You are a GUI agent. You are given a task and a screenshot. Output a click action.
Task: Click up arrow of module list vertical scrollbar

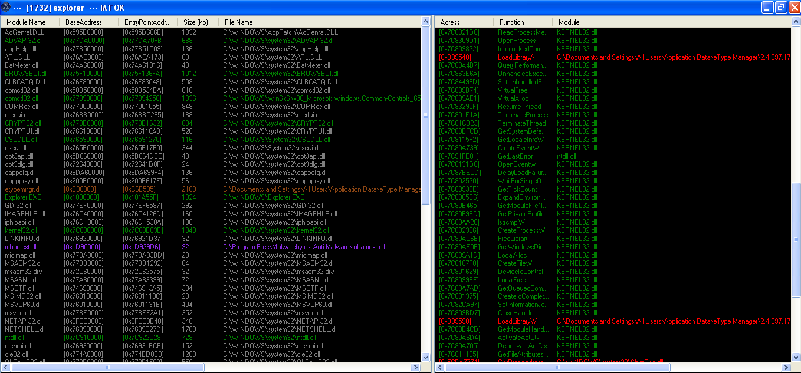point(426,22)
